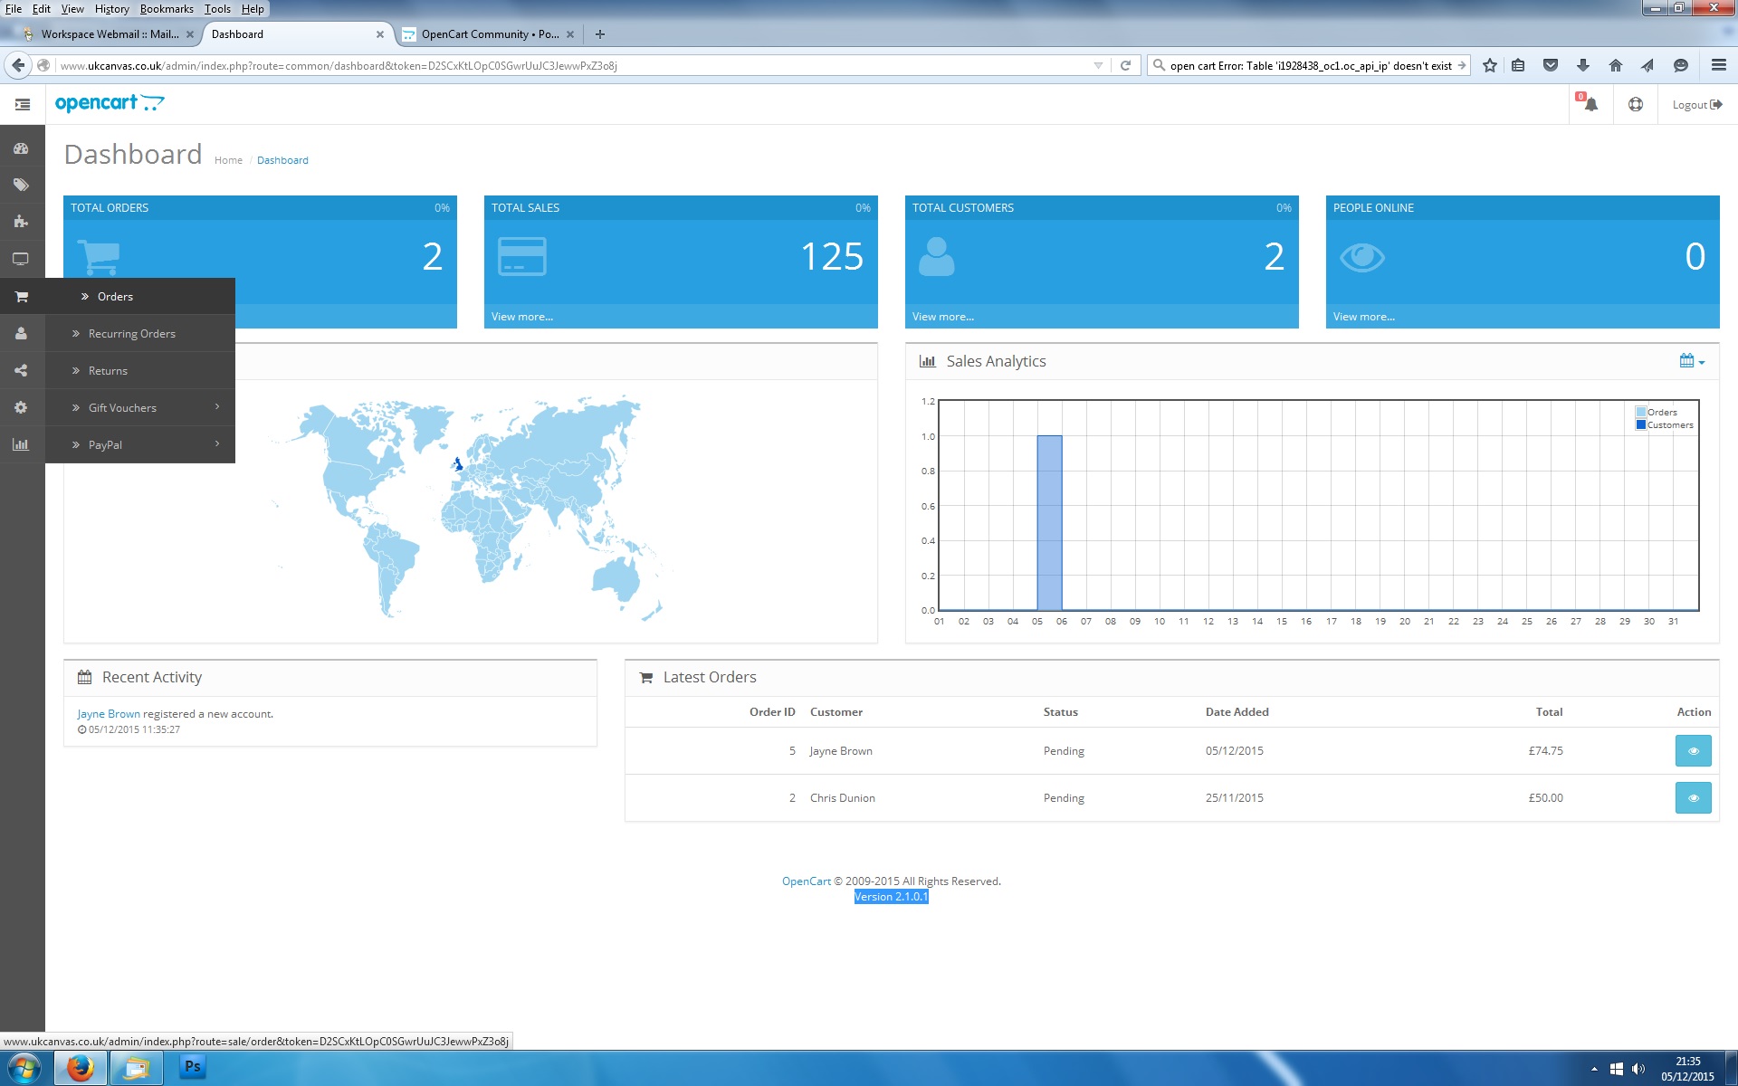Click the OpenCart footer link
The width and height of the screenshot is (1738, 1086).
pyautogui.click(x=806, y=881)
